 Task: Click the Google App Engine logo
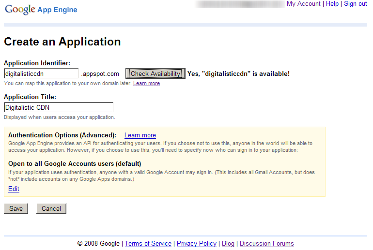pyautogui.click(x=41, y=10)
